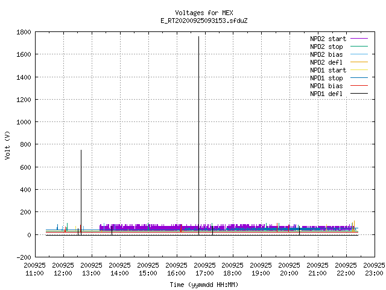Click the 'NPD1 defl' legend label

pyautogui.click(x=326, y=94)
